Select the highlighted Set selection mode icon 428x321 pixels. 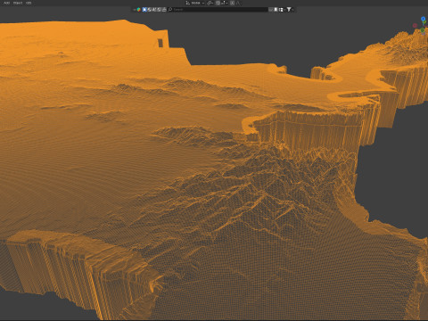(x=144, y=10)
